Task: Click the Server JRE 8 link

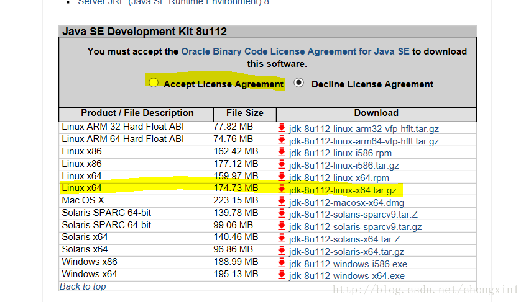Action: tap(173, 2)
